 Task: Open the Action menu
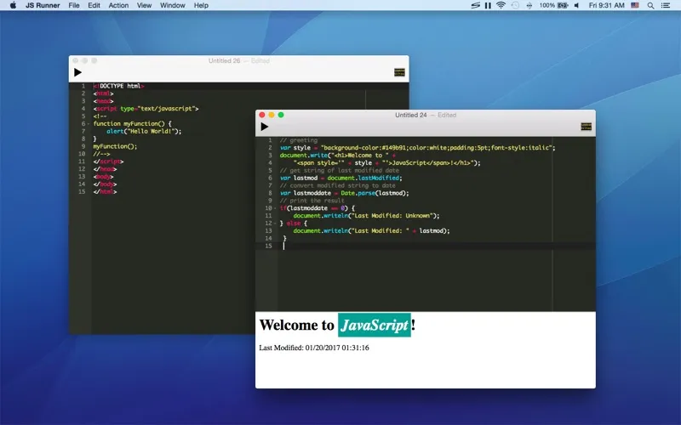(118, 5)
